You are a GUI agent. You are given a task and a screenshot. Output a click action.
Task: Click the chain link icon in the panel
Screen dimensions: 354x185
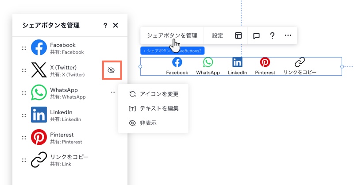[39, 160]
